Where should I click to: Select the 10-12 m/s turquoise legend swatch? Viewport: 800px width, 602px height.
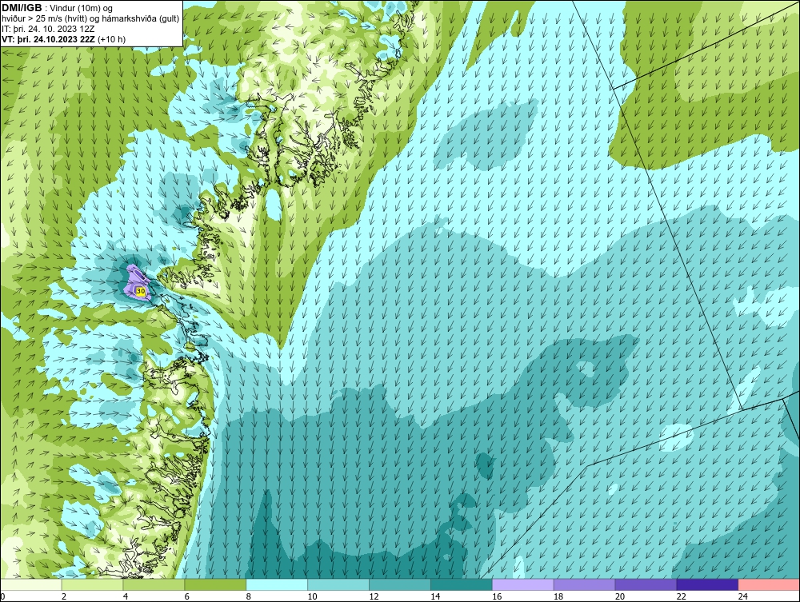point(338,584)
